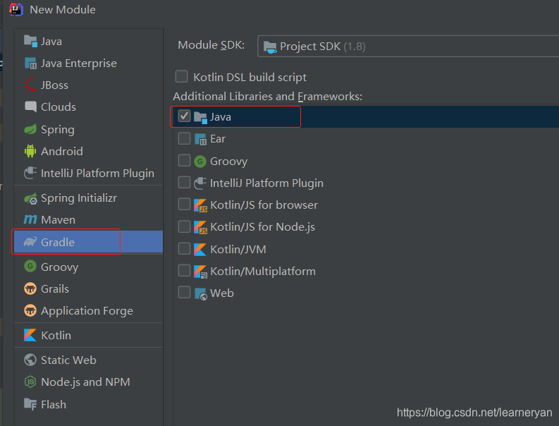
Task: Enable the Kotlin/JVM checkbox
Action: pos(184,248)
